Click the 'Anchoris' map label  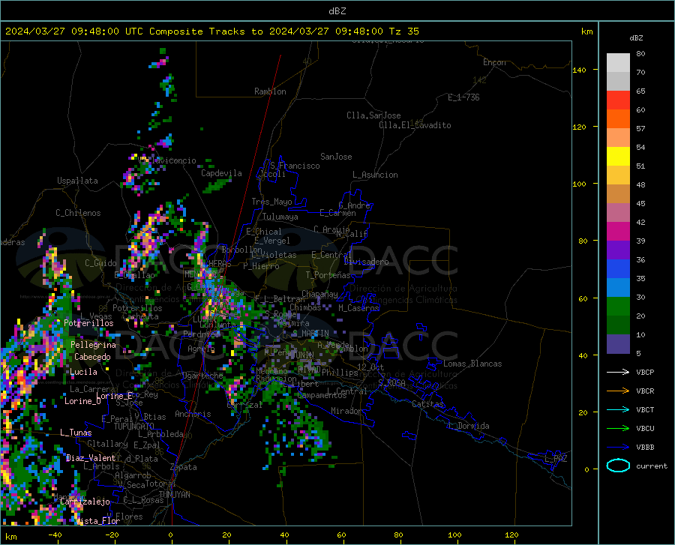[193, 415]
